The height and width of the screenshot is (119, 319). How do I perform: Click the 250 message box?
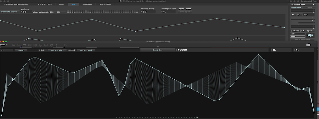point(60,12)
